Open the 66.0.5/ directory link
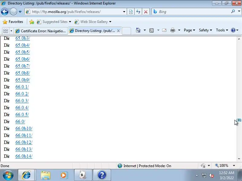The width and height of the screenshot is (242, 181). click(x=22, y=115)
